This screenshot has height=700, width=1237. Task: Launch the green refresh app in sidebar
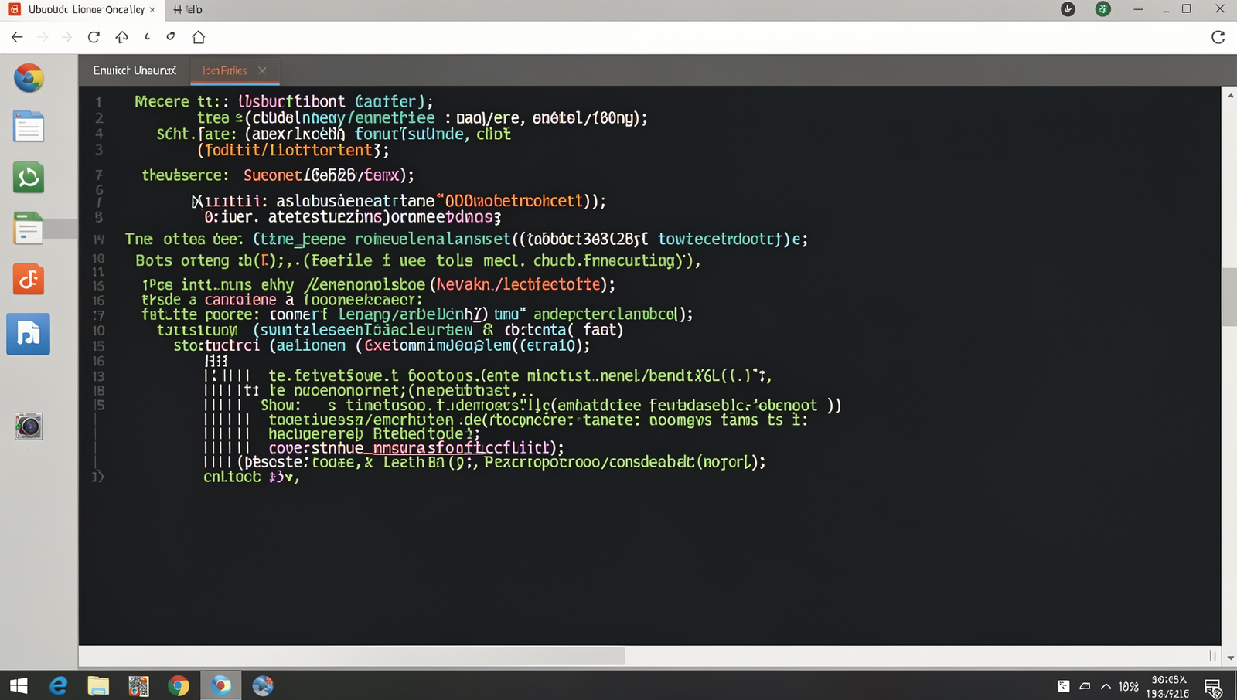pos(29,178)
